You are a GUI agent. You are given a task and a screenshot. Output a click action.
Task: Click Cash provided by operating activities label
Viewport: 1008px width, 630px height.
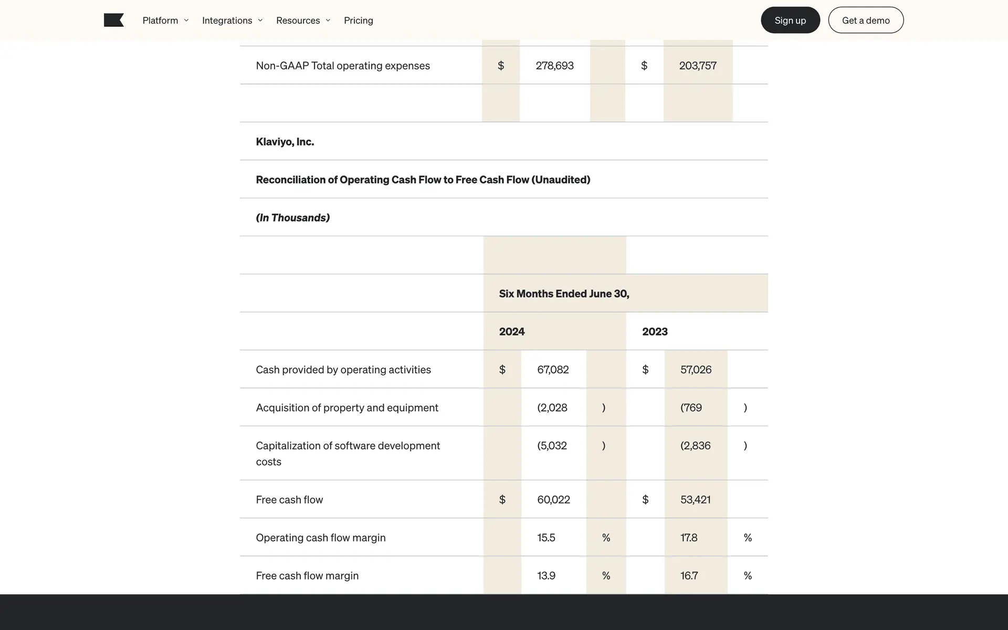[343, 370]
